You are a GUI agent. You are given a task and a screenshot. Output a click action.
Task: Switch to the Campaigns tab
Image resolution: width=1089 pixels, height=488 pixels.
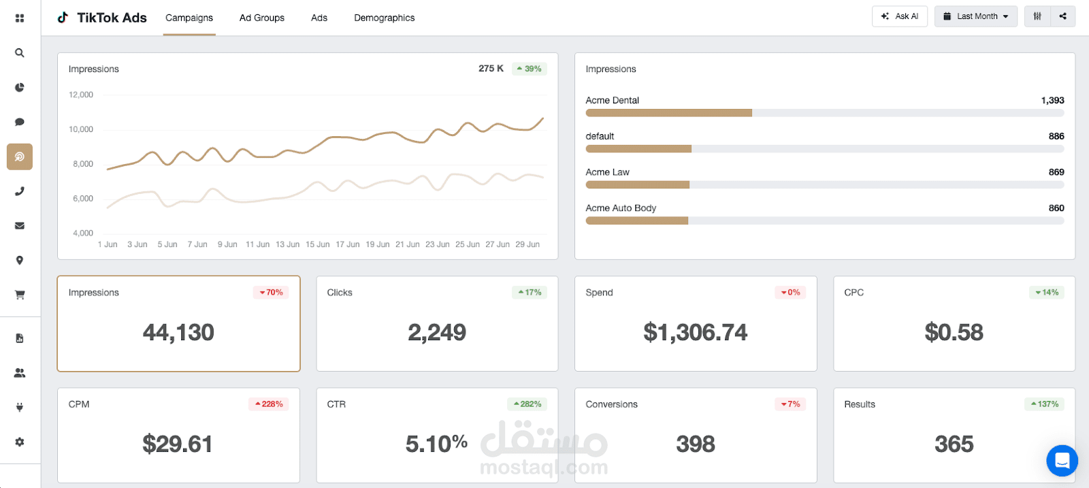[189, 18]
